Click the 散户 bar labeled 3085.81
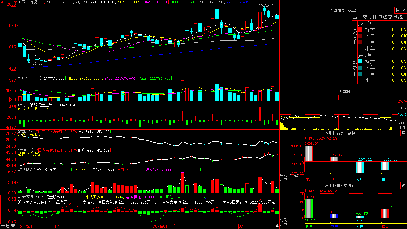 tap(309, 153)
